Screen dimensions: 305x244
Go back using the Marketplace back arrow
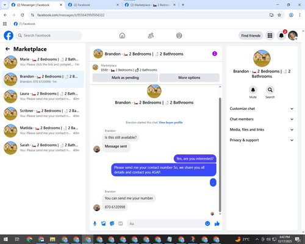tap(7, 49)
